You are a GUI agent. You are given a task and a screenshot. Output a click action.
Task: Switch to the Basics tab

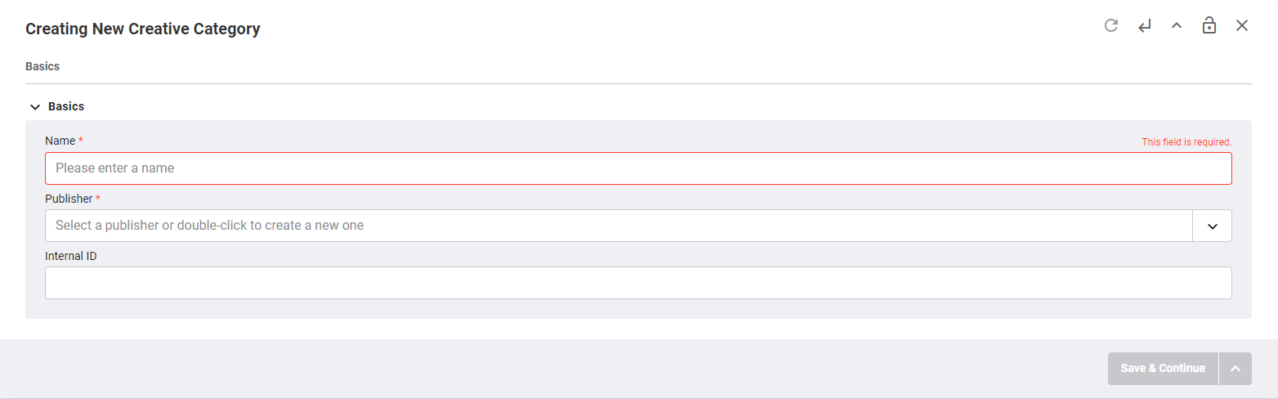(x=43, y=66)
